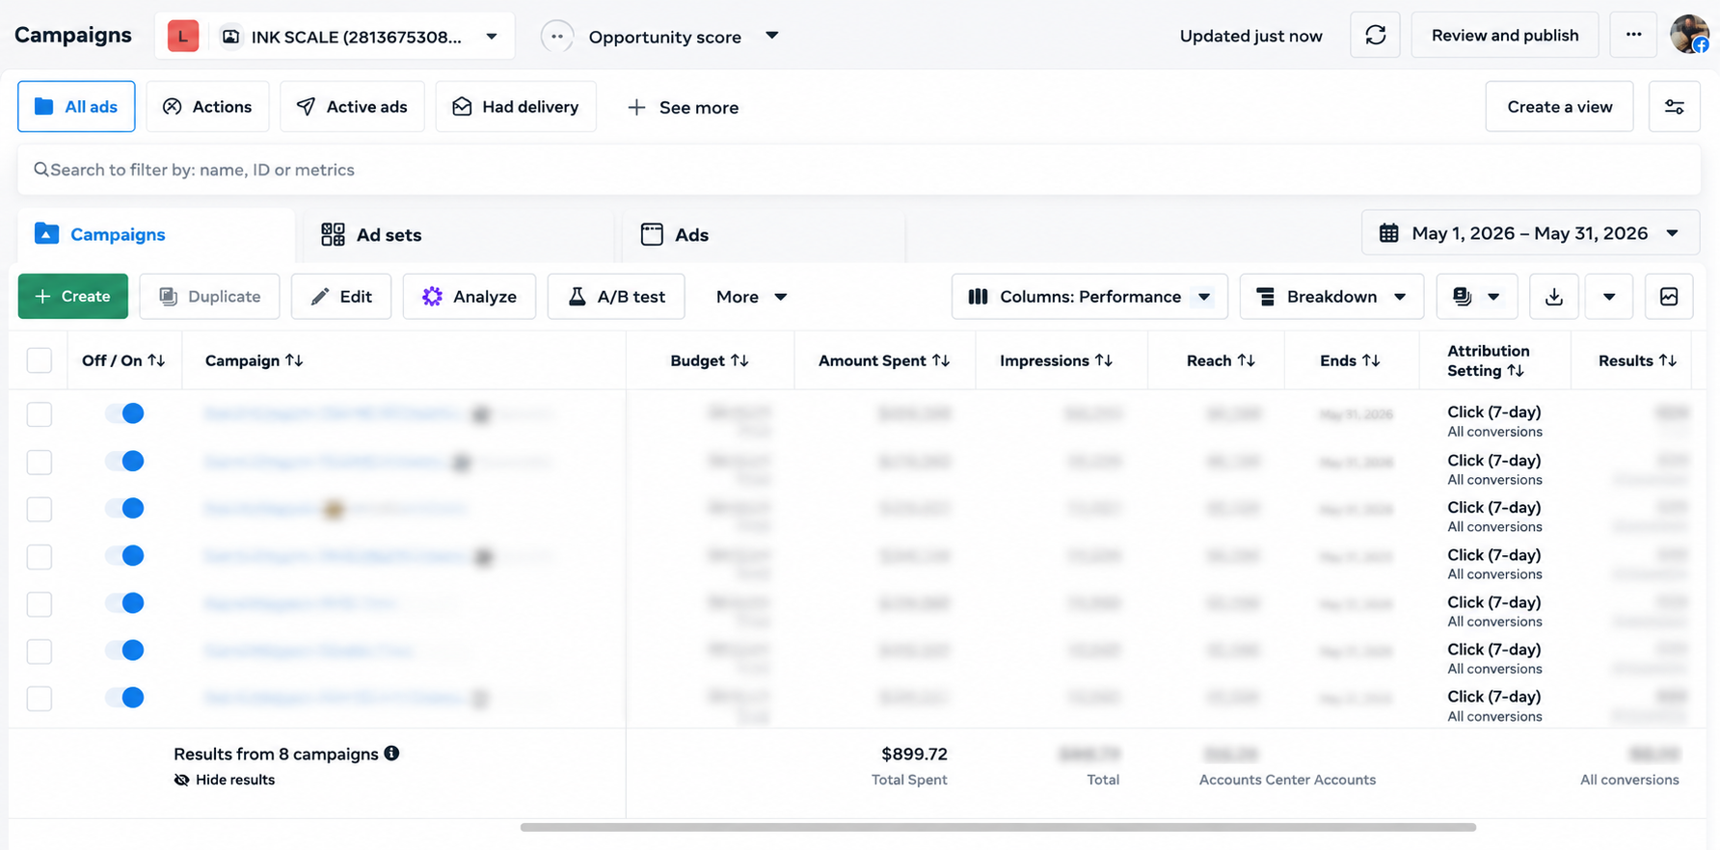Click the Ad sets grid icon
This screenshot has width=1720, height=850.
[333, 234]
